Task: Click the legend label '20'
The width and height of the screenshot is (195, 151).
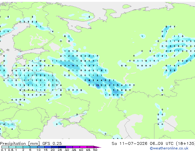Action: pyautogui.click(x=53, y=150)
